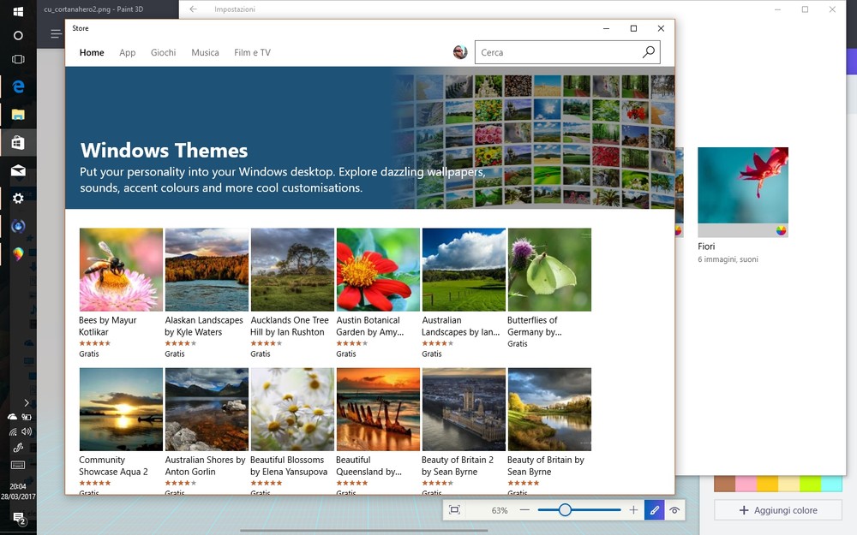
Task: Launch Microsoft Edge from the taskbar
Action: pos(18,86)
